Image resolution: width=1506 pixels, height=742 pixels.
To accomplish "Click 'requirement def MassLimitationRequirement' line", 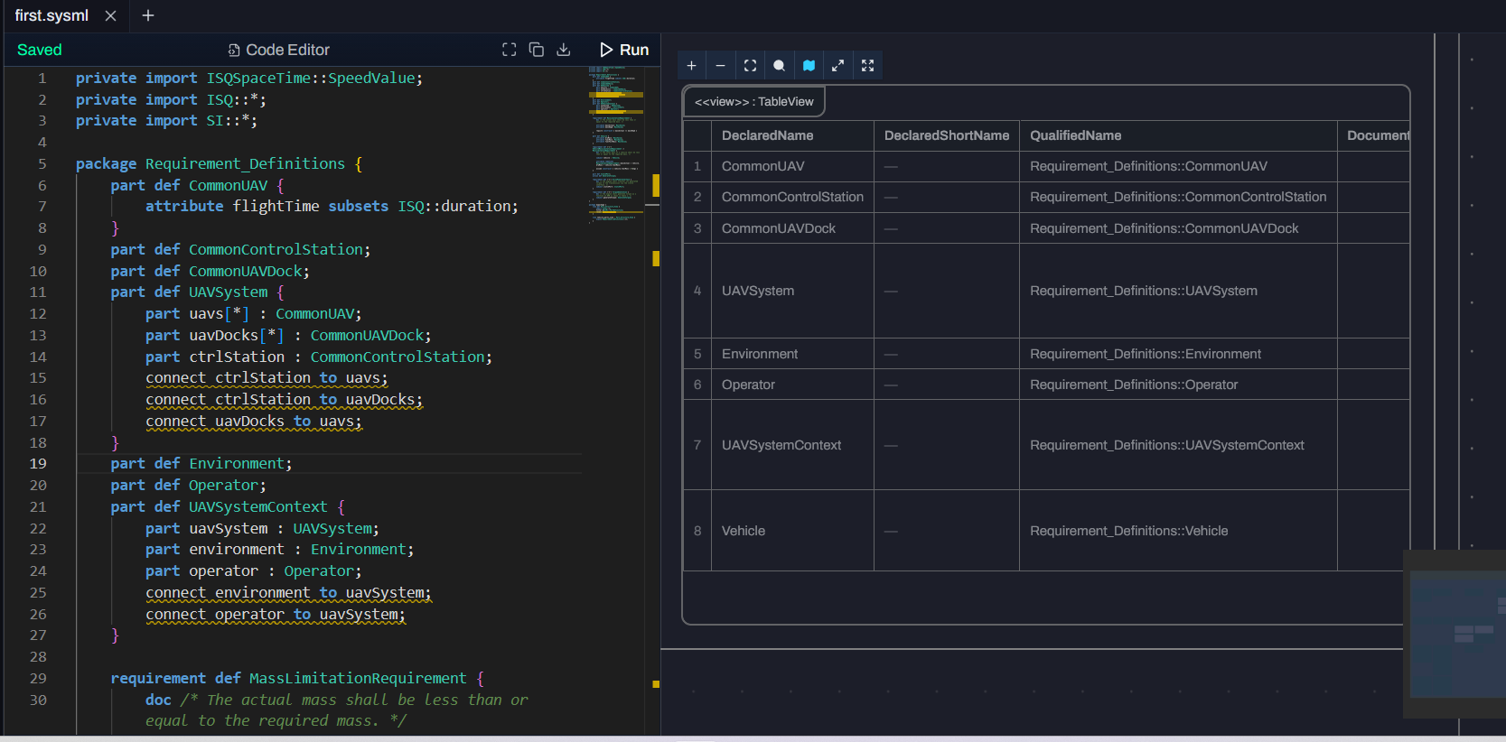I will (x=297, y=678).
